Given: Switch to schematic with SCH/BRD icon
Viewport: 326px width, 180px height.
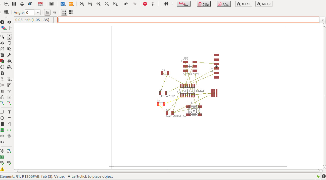Looking at the screenshot, I should (40, 4).
